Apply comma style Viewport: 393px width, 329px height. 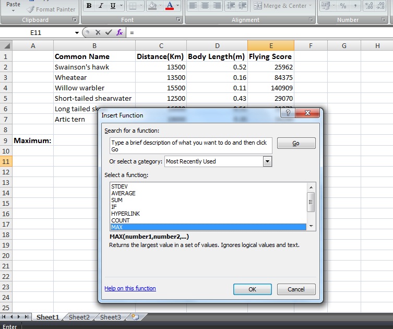[355, 6]
